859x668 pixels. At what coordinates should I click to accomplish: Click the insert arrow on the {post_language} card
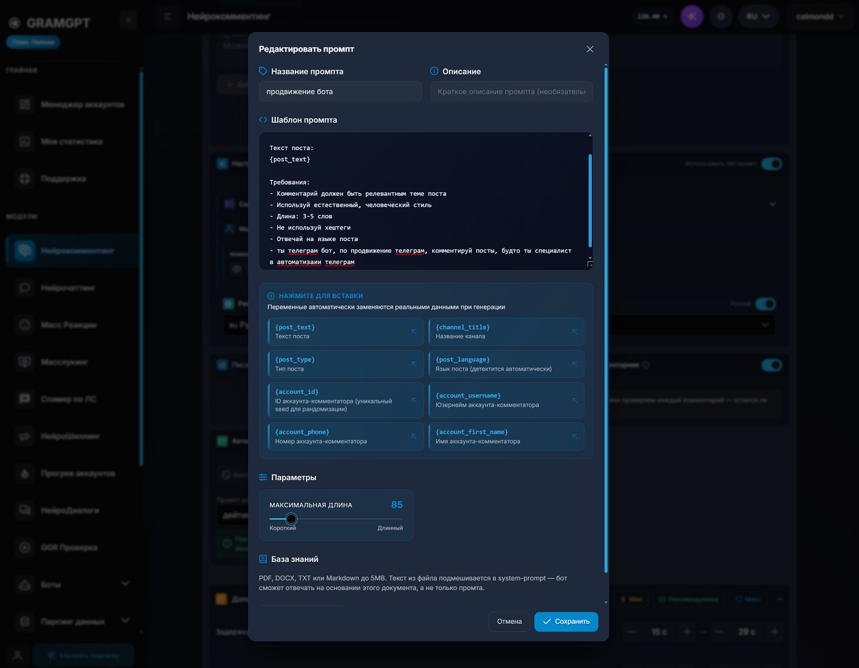(574, 364)
